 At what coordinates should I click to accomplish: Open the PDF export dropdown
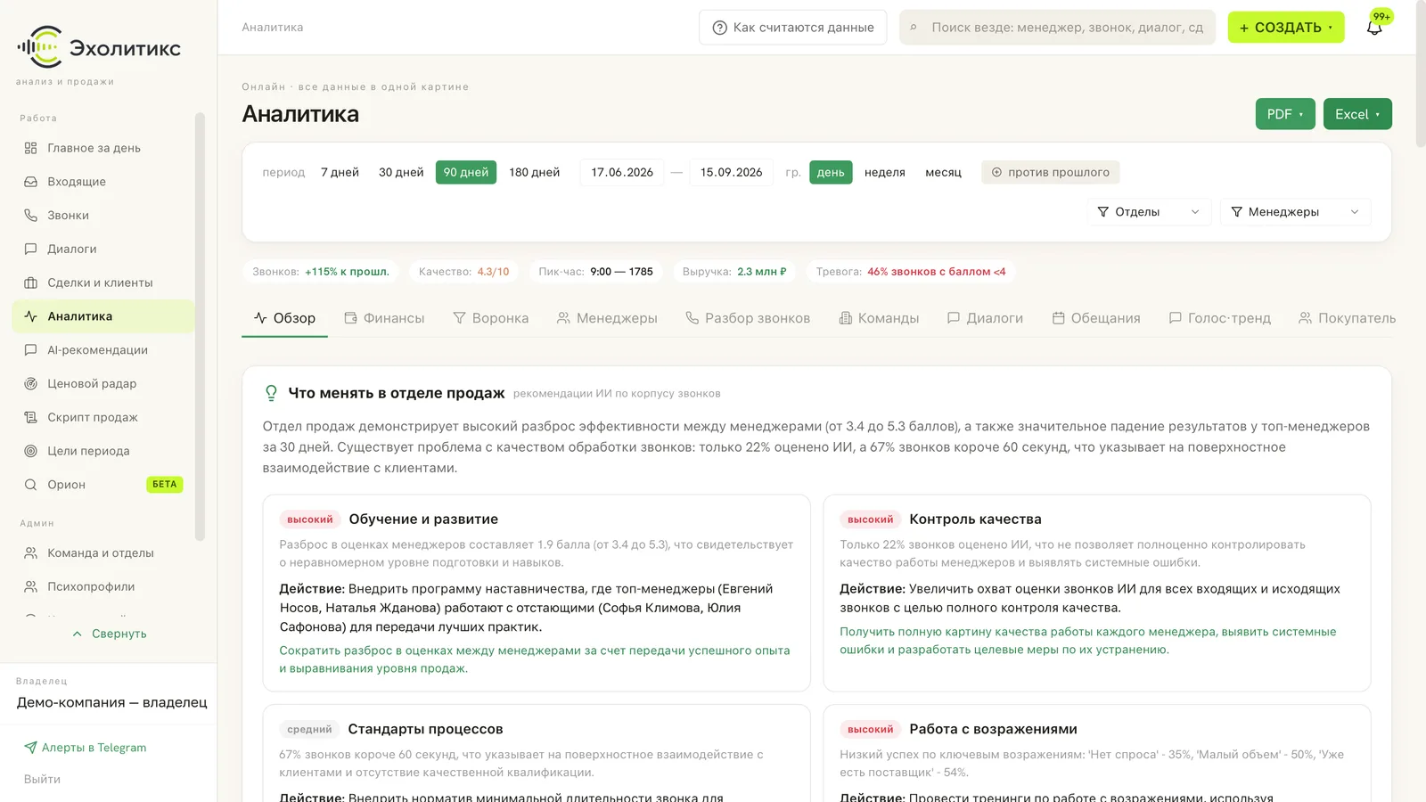click(1285, 114)
